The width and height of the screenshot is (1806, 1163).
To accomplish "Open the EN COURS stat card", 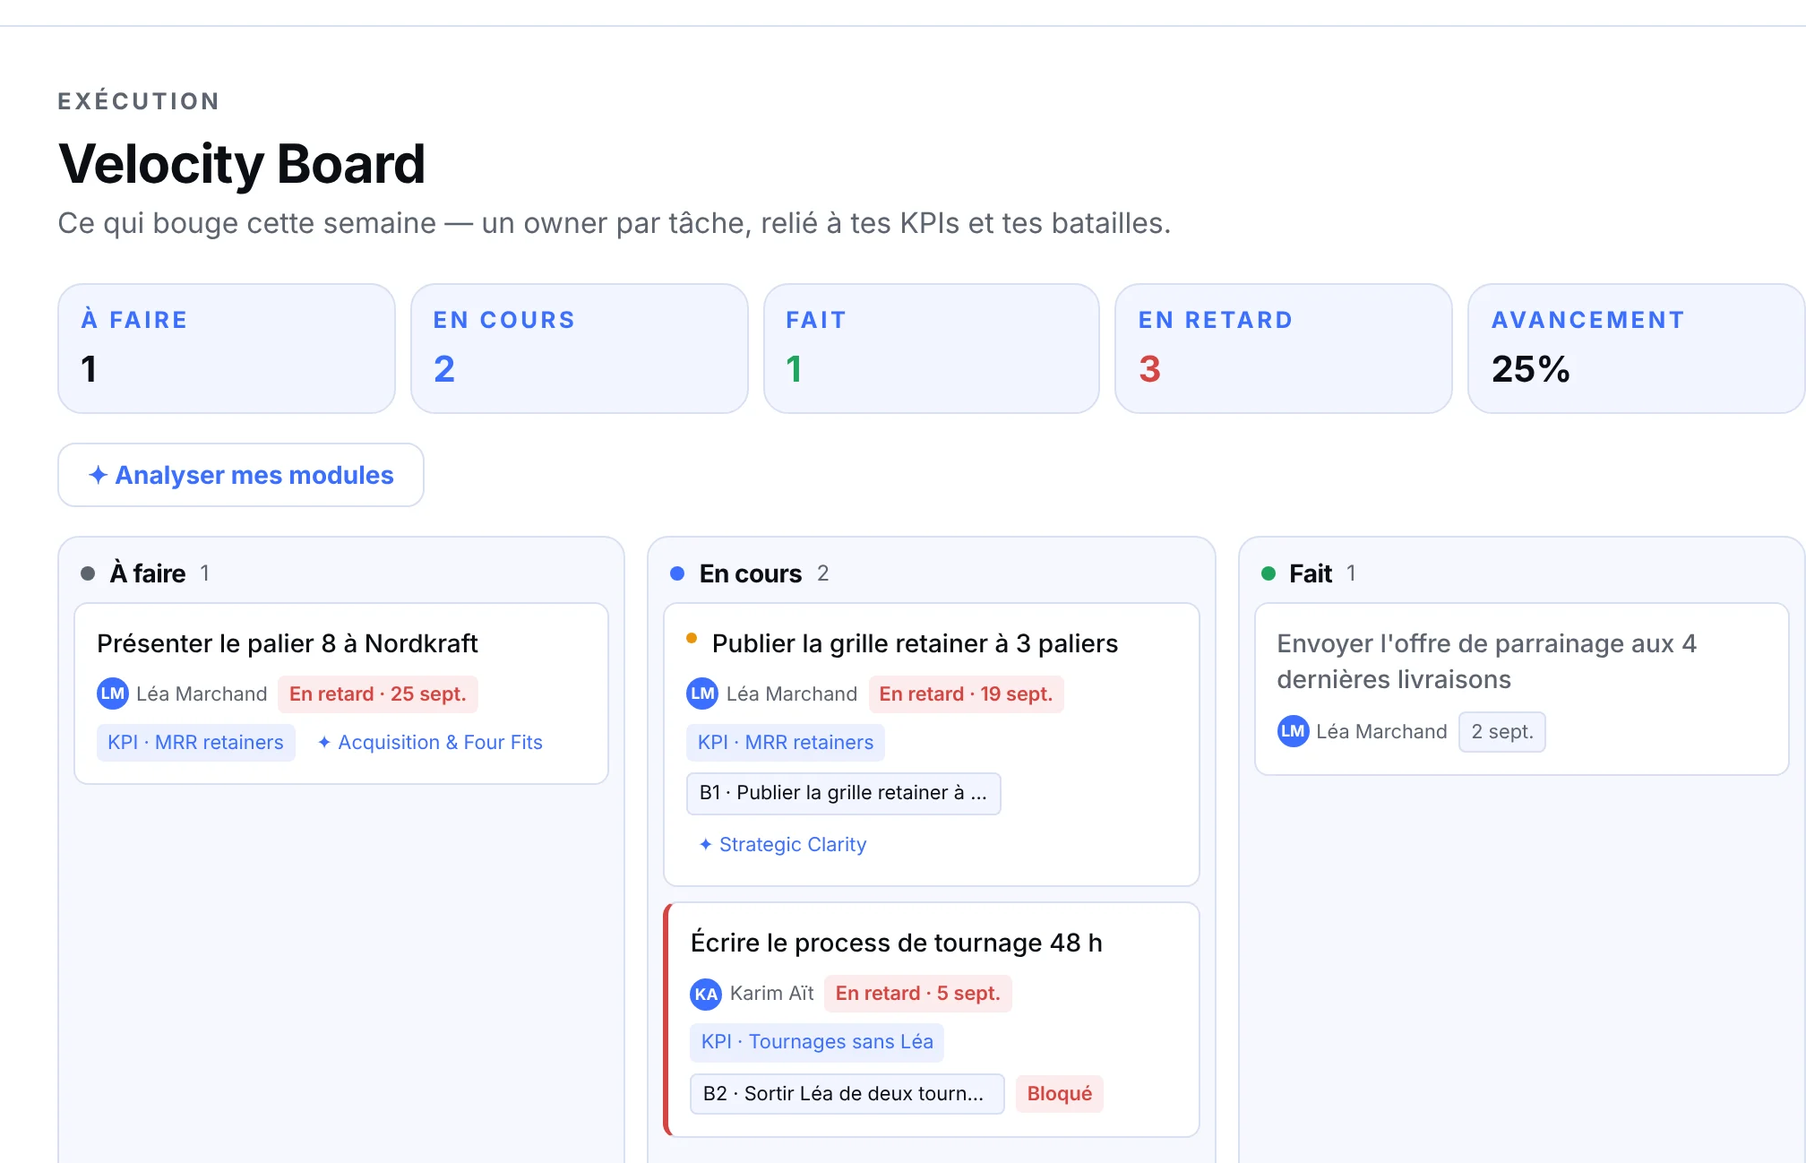I will tap(580, 349).
